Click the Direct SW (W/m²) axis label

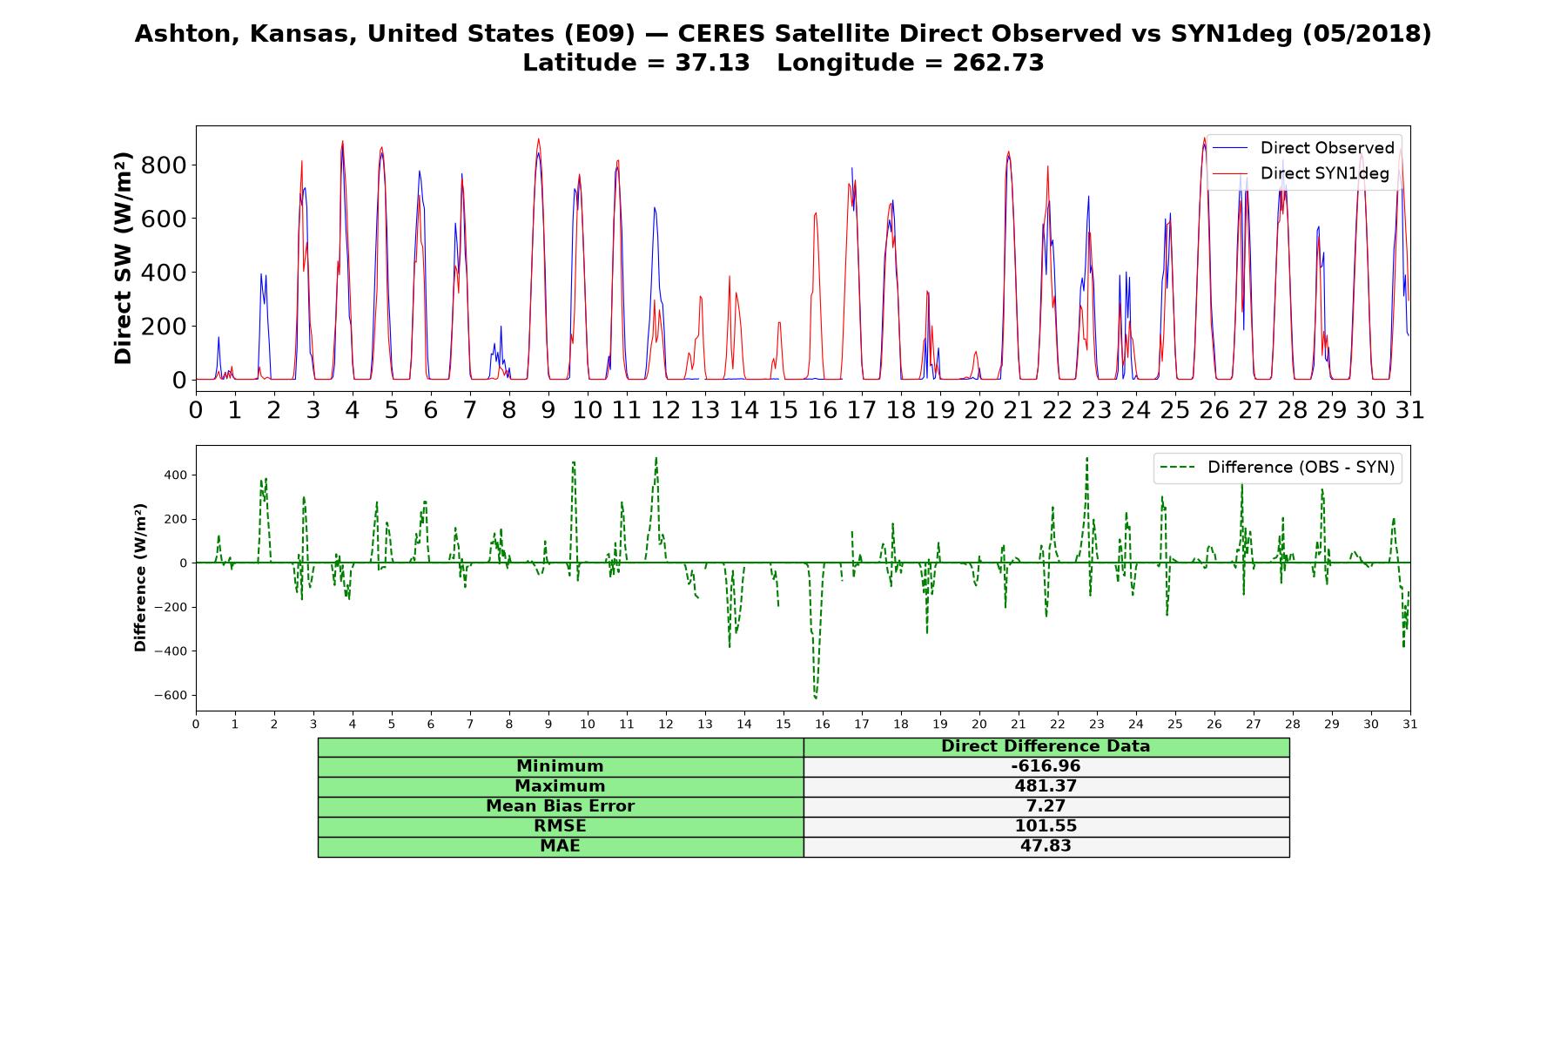tap(123, 259)
